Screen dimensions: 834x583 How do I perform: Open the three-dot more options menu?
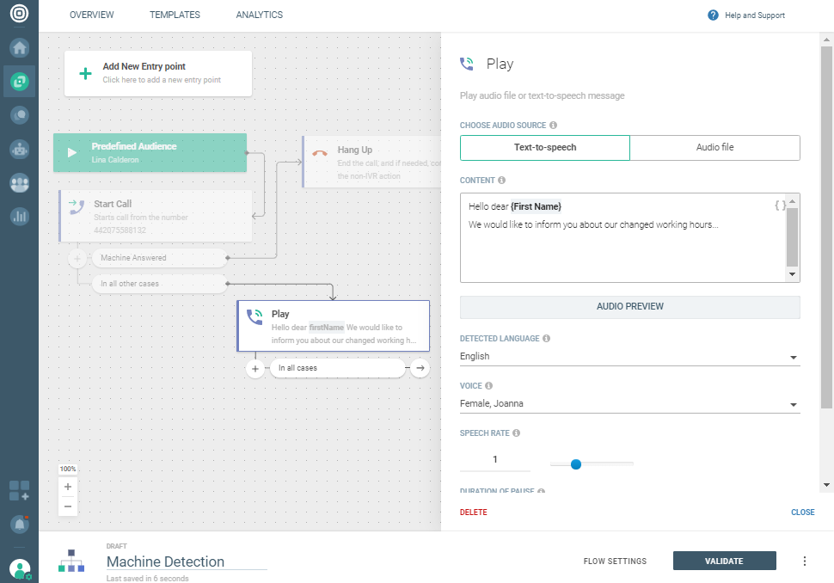805,562
